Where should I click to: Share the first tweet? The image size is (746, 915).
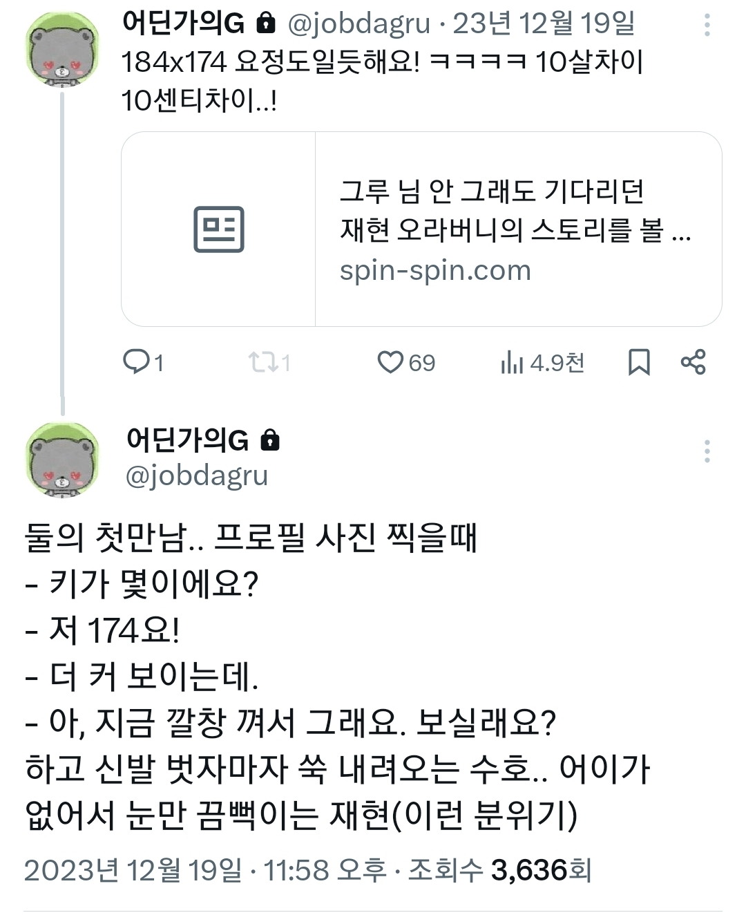[694, 362]
